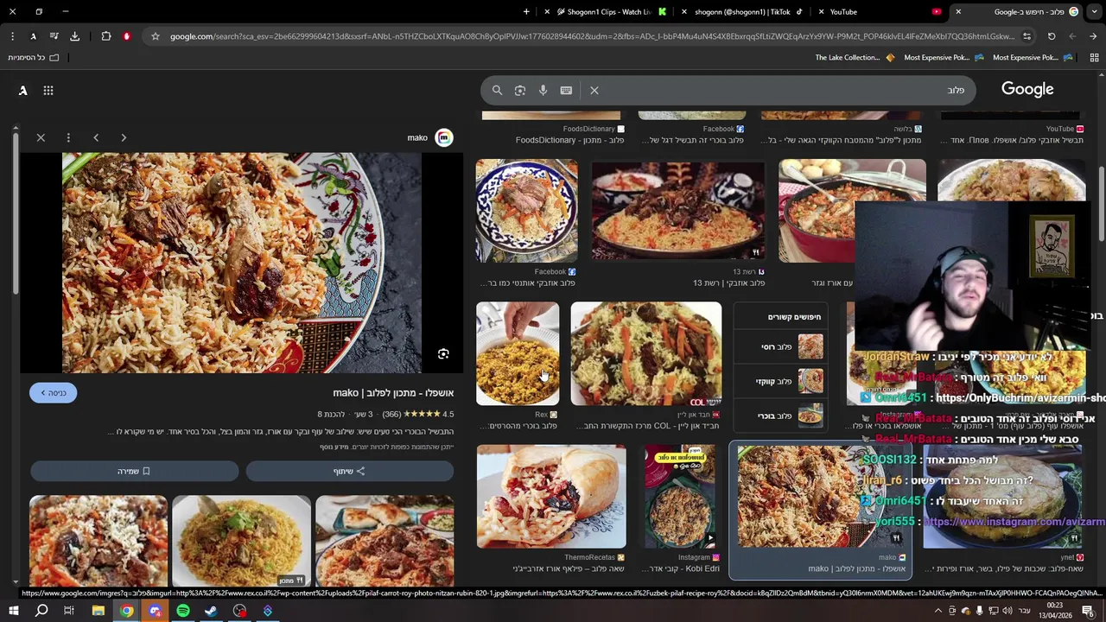Open Chrome downloads icon
The width and height of the screenshot is (1106, 622).
74,36
